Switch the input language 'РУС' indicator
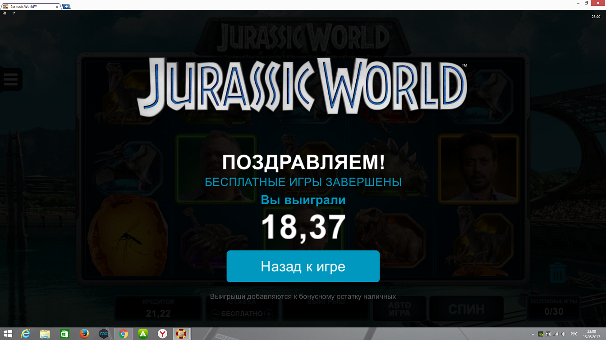 point(574,334)
